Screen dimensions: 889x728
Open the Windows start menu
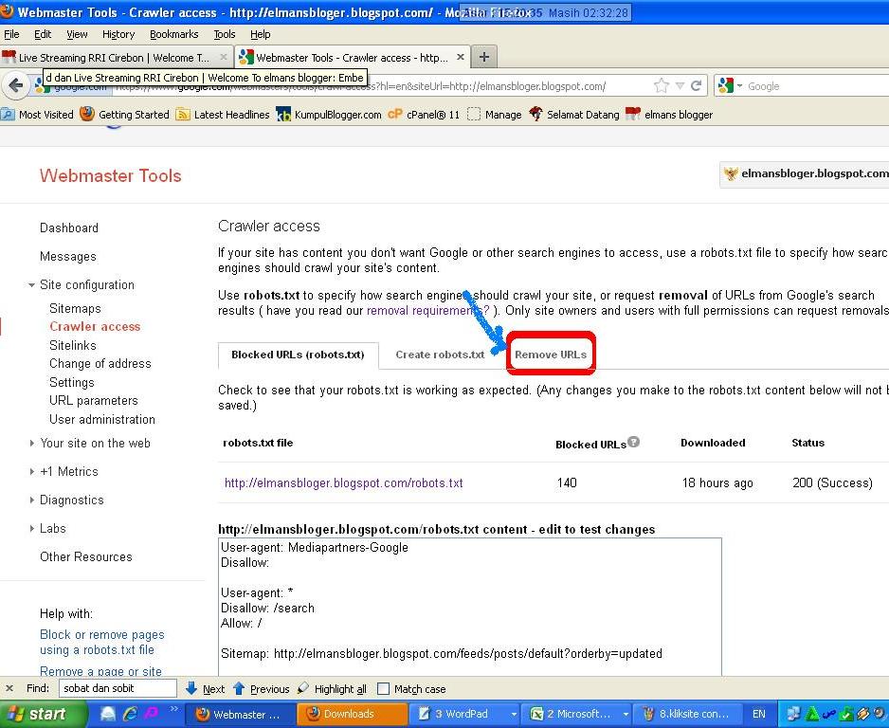[43, 715]
